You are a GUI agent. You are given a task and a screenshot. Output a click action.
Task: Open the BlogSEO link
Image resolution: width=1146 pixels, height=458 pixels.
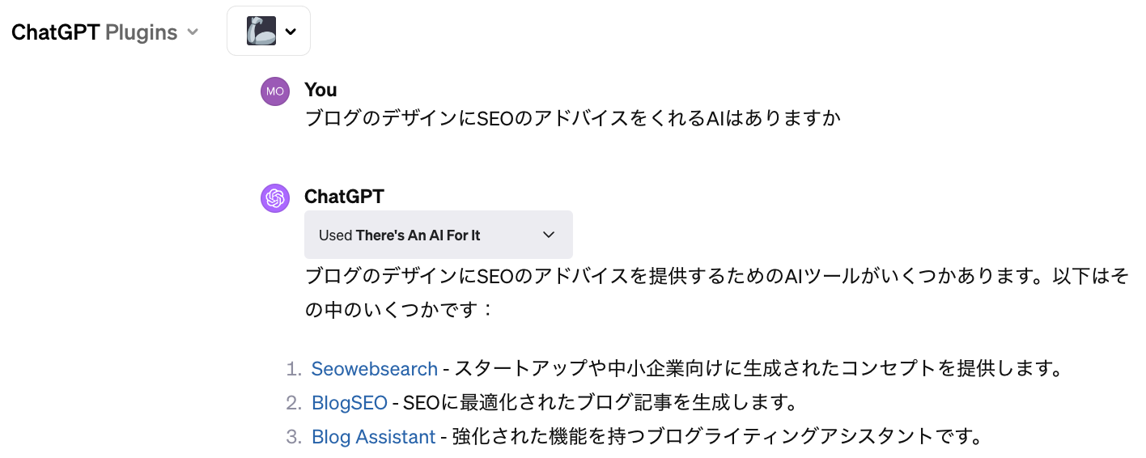[x=349, y=403]
